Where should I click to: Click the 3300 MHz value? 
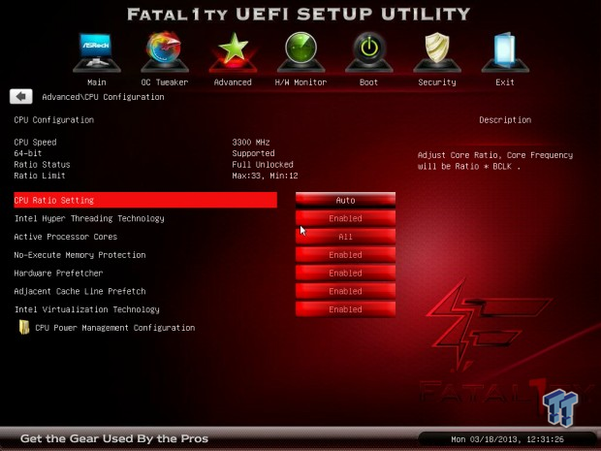point(251,143)
